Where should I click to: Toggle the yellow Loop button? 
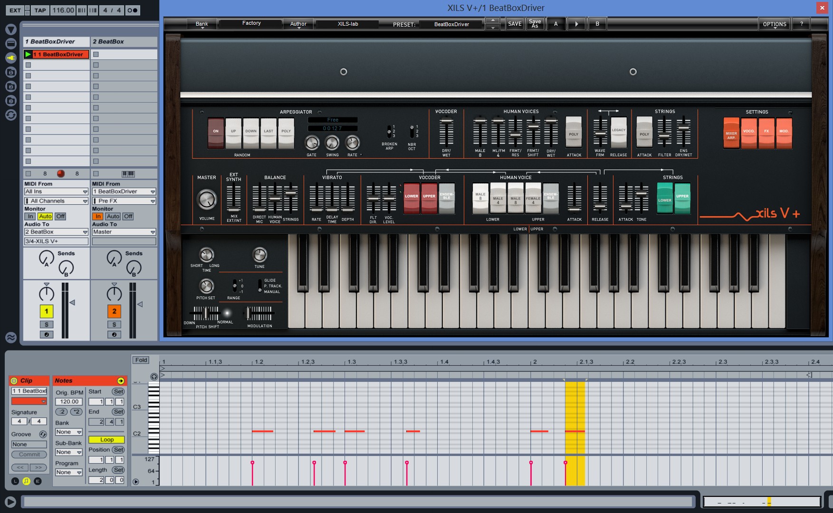click(106, 439)
